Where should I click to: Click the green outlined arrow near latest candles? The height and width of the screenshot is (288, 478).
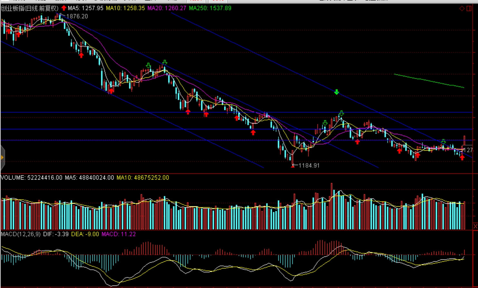444,142
